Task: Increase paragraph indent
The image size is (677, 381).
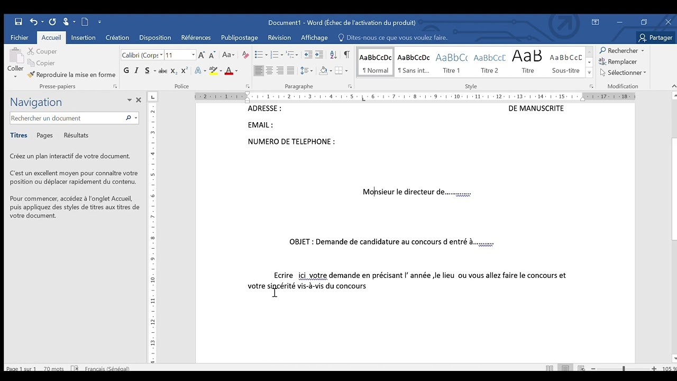Action: coord(319,55)
